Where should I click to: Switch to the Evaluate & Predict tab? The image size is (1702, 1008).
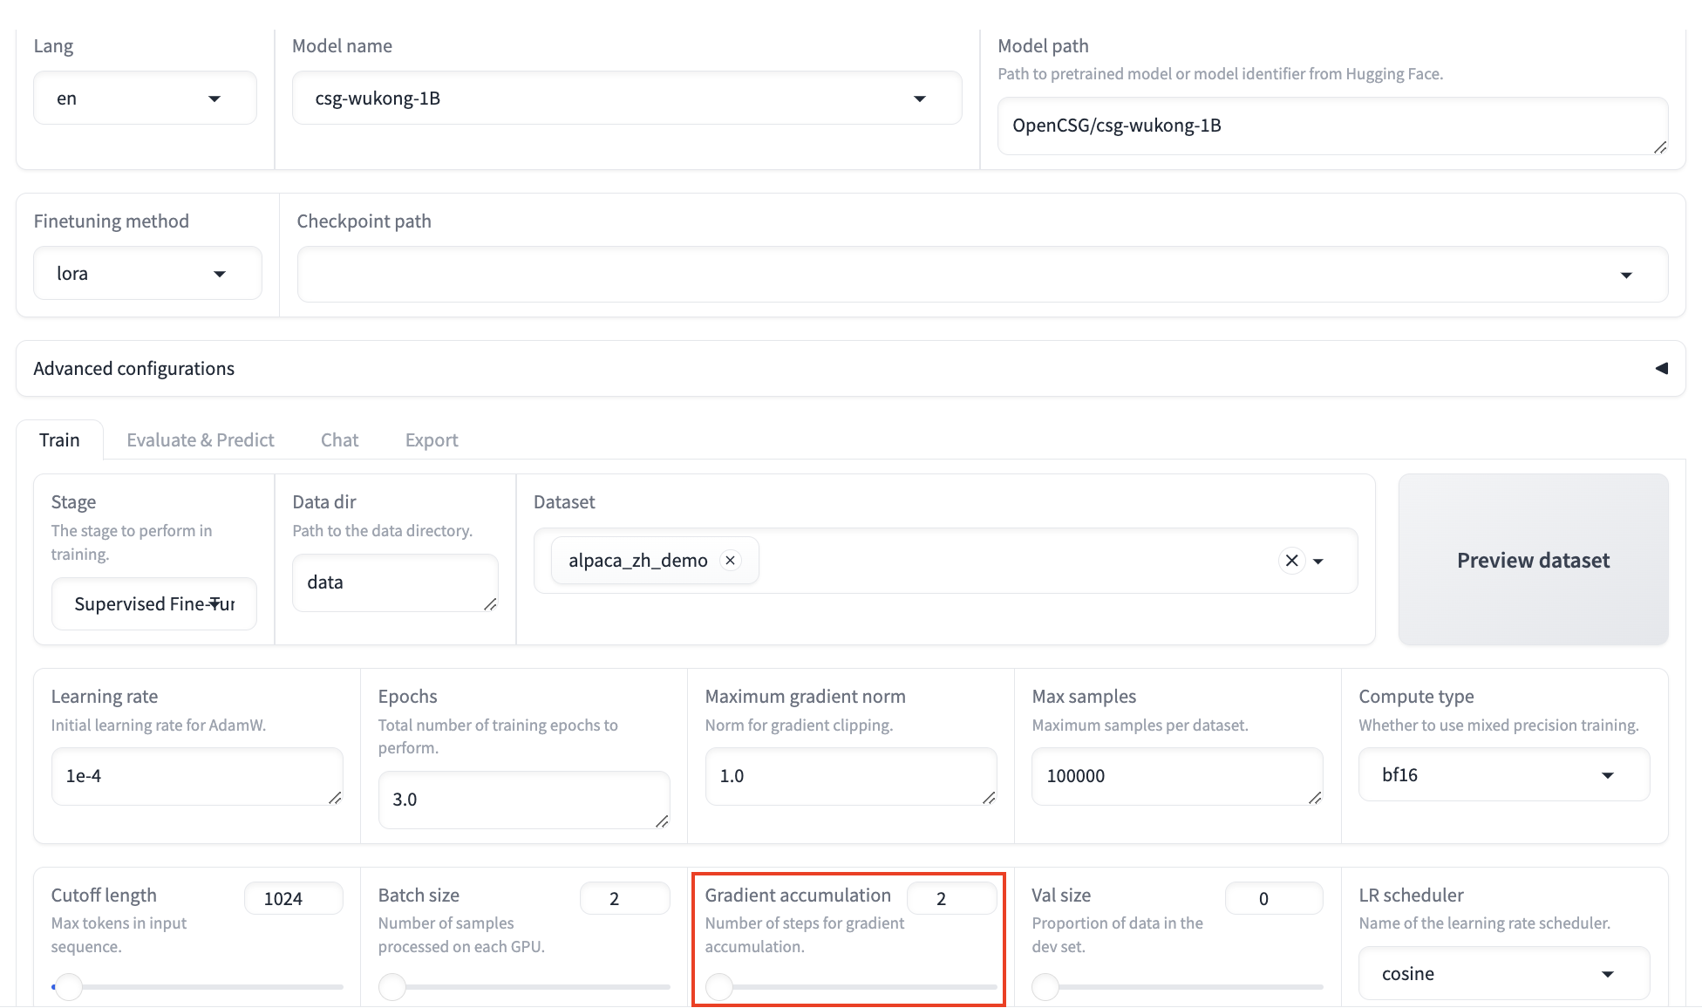200,439
